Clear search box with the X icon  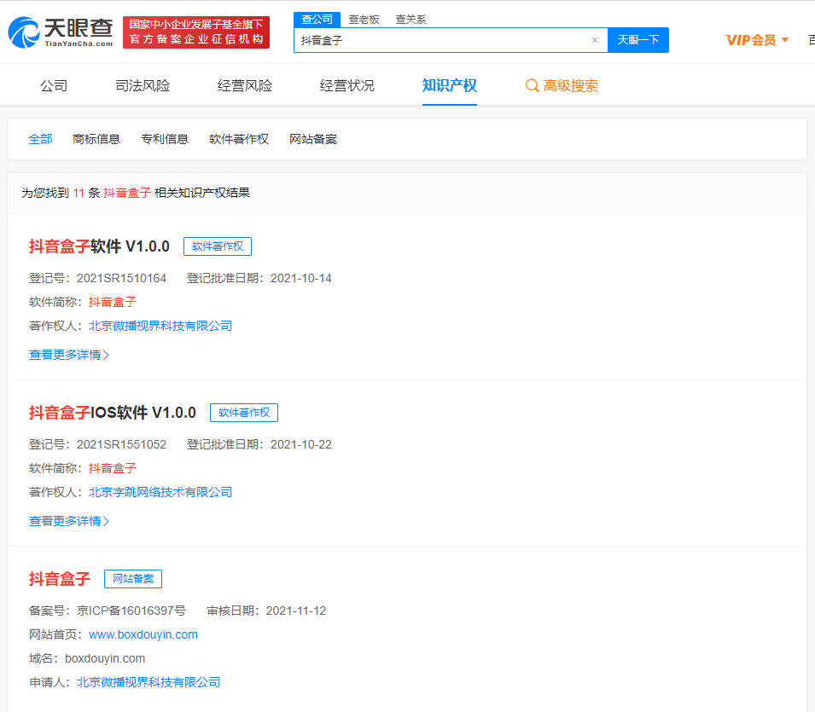(x=595, y=40)
